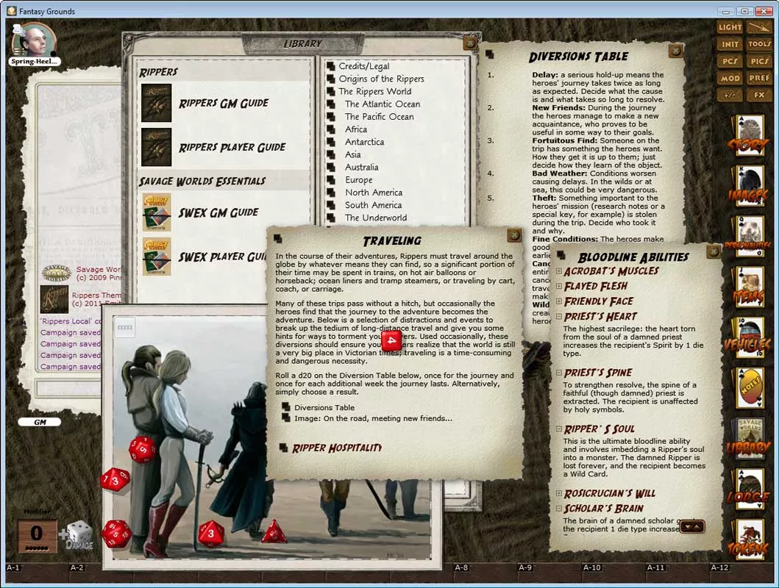
Task: Open the Asia entry
Action: pyautogui.click(x=344, y=154)
